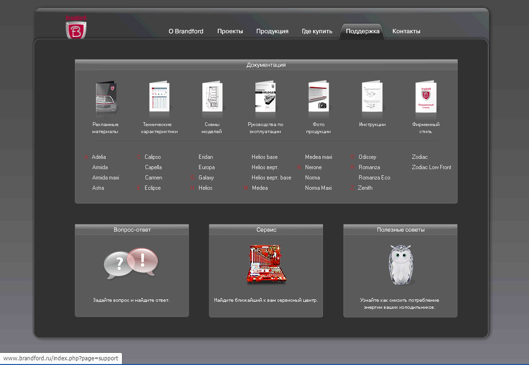Open the Armida model link
529x365 pixels.
tap(100, 167)
